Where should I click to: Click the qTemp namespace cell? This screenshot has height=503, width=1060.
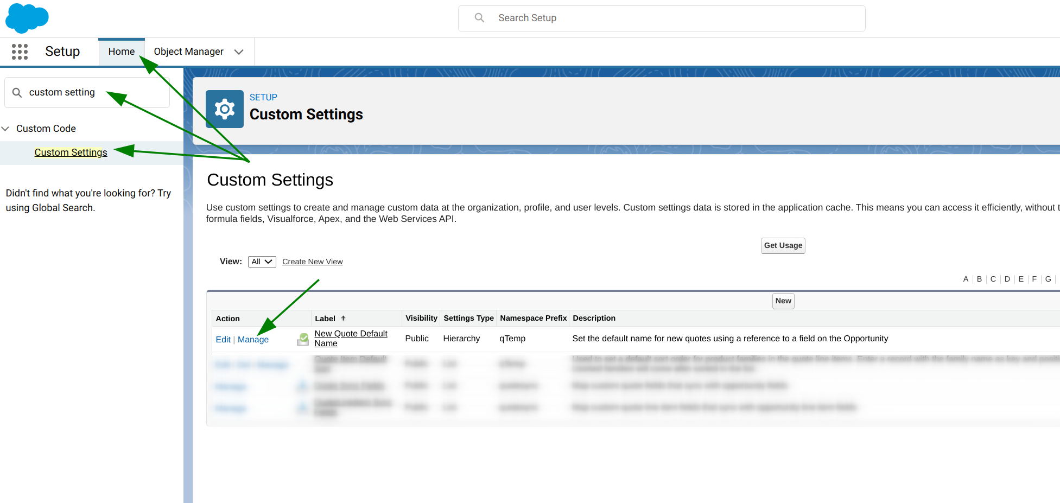[x=512, y=339]
